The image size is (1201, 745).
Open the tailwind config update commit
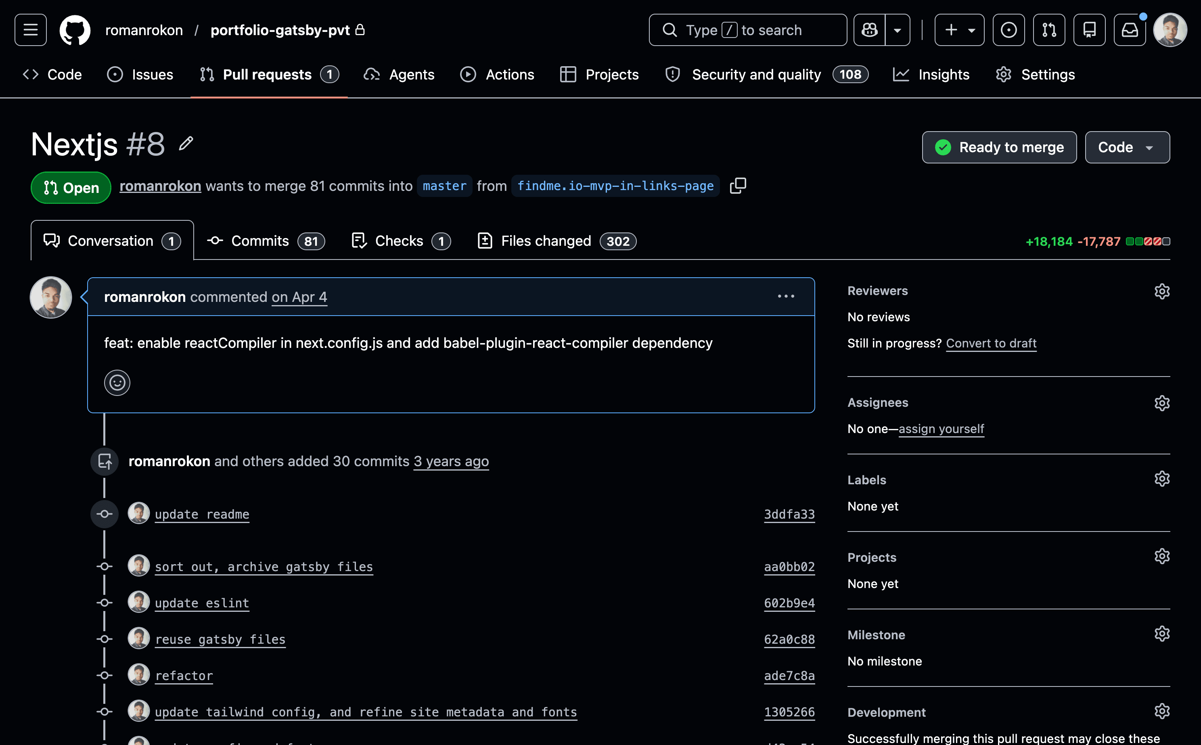pos(366,712)
